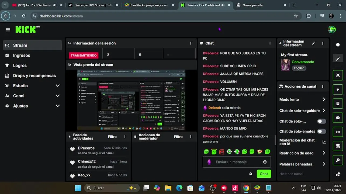
Task: Click Chinexx12 in activity feed
Action: pos(87,161)
